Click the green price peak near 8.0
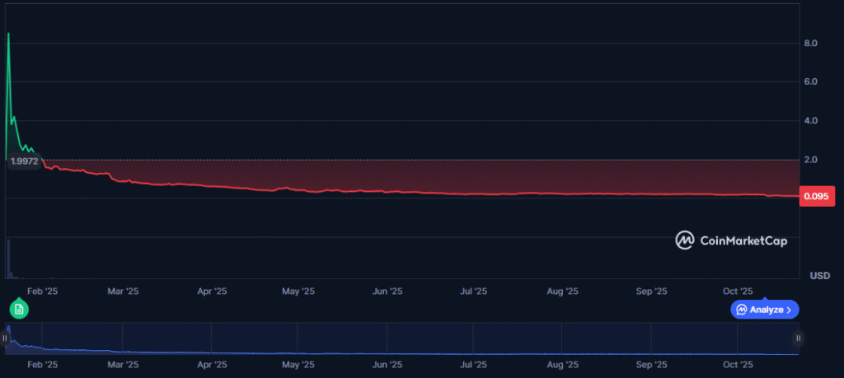This screenshot has height=378, width=844. pyautogui.click(x=8, y=35)
